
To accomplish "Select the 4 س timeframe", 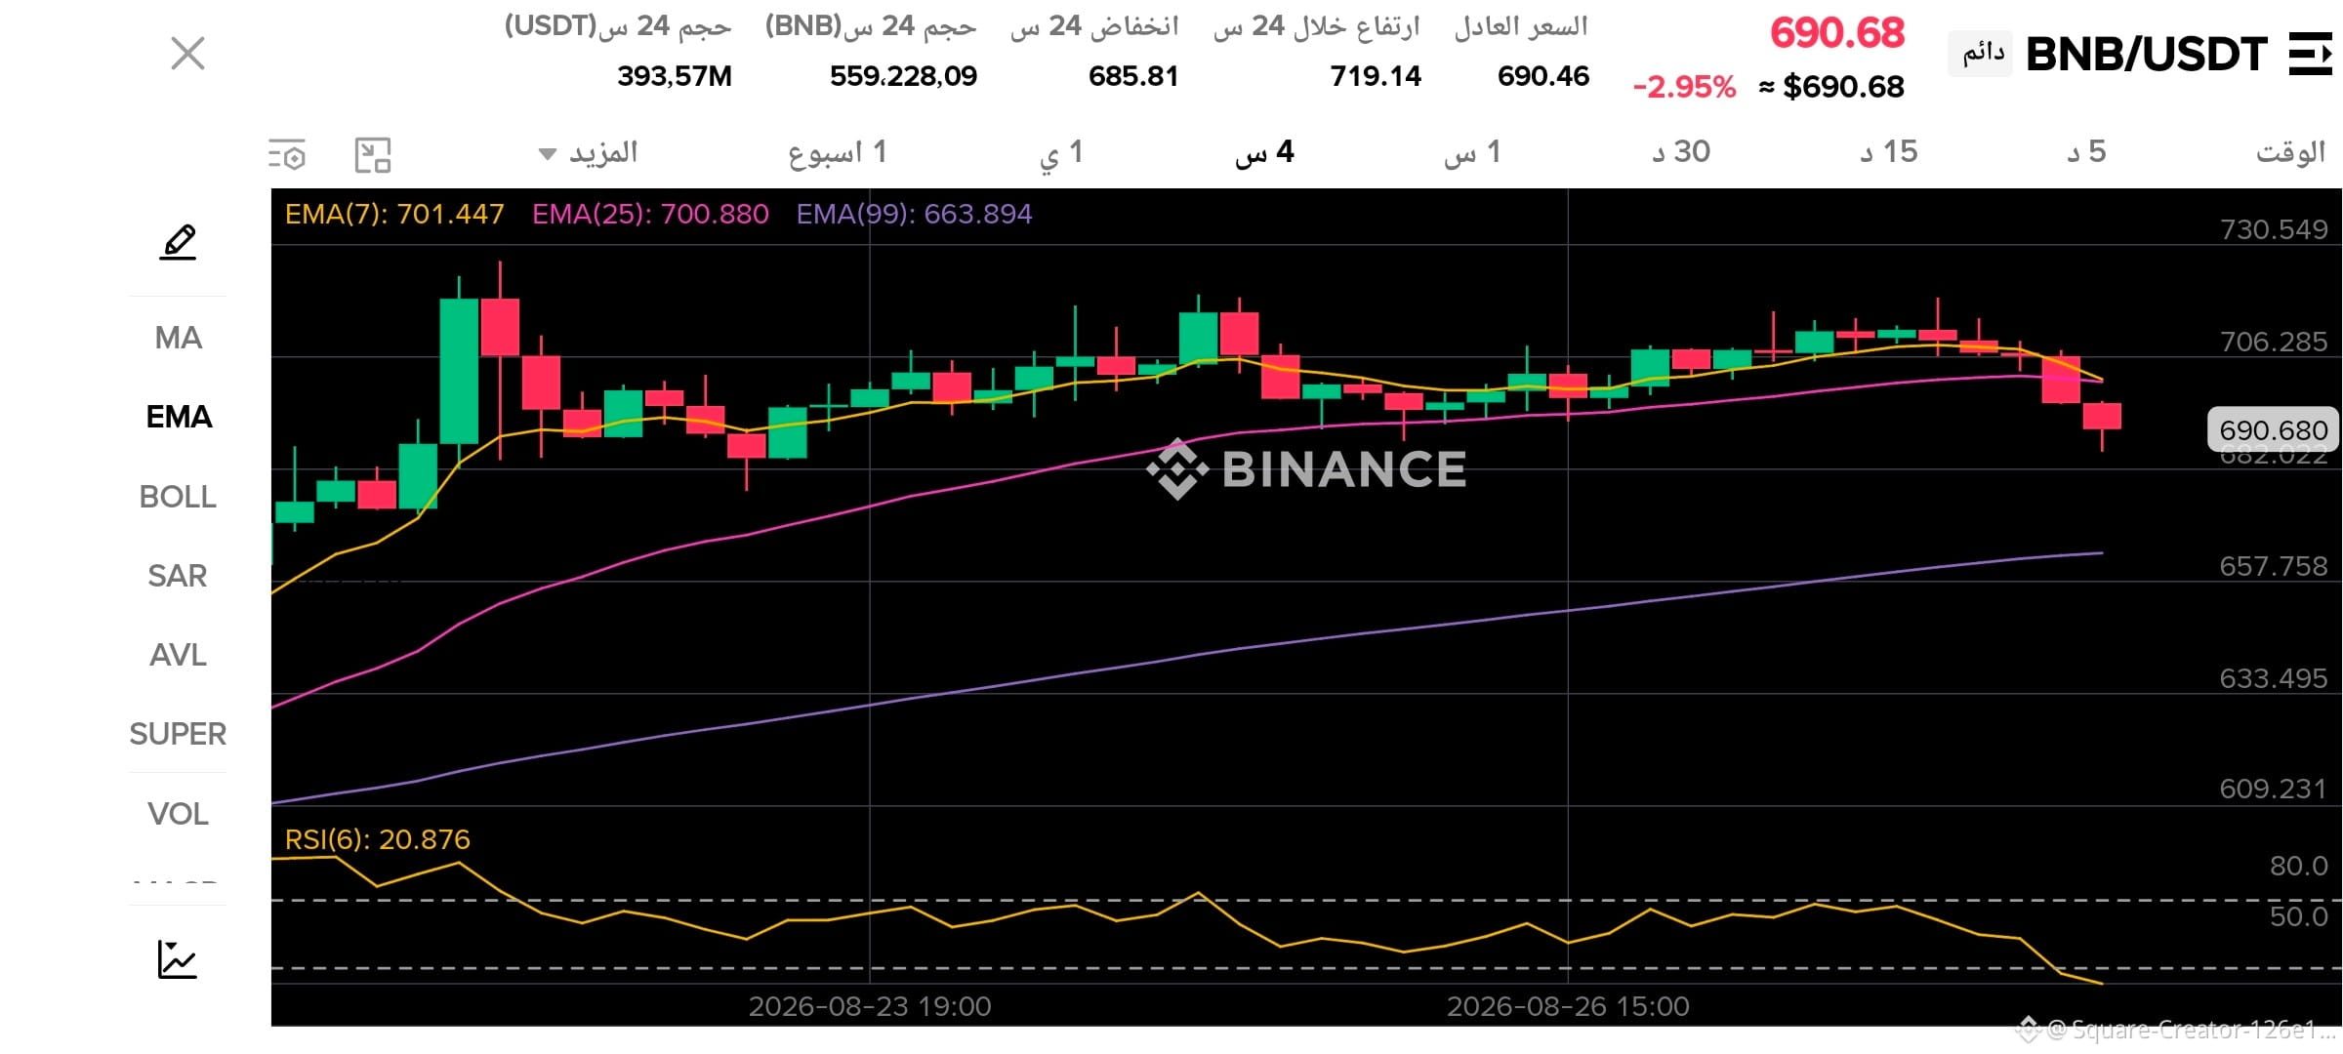I will click(x=1264, y=153).
